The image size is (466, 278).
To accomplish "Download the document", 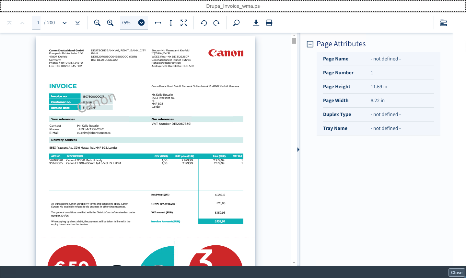I will [256, 23].
